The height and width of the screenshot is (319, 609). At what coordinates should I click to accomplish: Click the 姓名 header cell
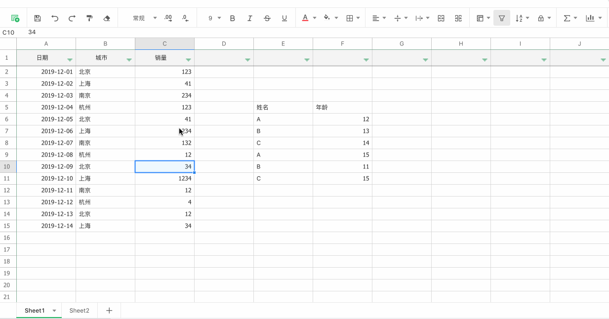coord(284,107)
